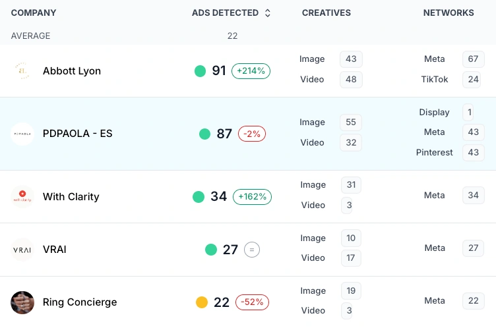Screen dimensions: 496x328
Task: Click the +214% change badge
Action: click(251, 71)
